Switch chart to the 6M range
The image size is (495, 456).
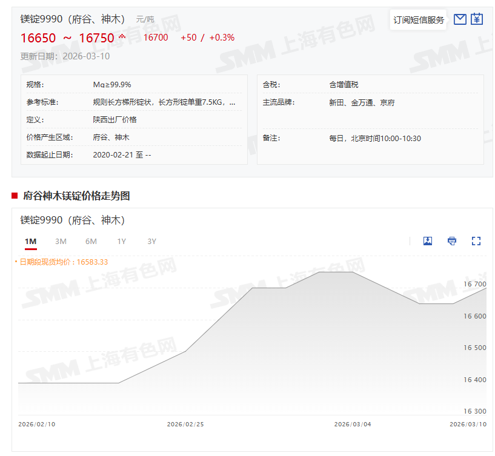click(x=91, y=242)
